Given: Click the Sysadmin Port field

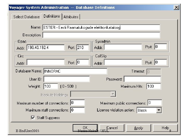Looking at the screenshot, I should (x=161, y=47).
